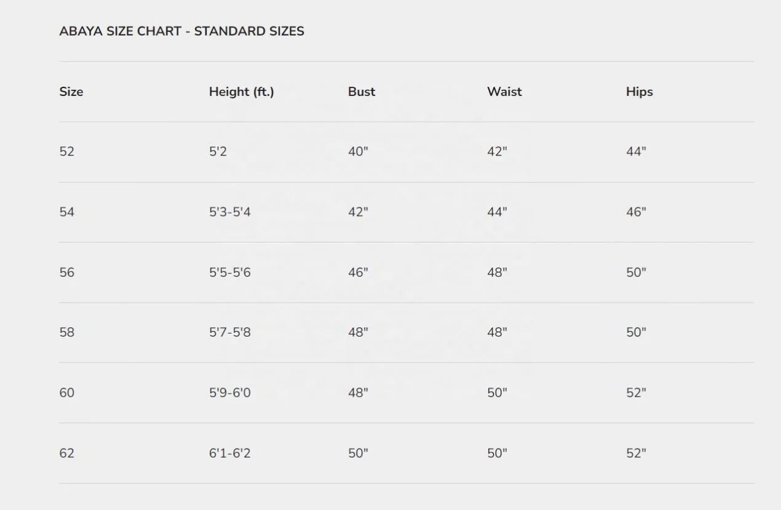Select the size 56 cell
The image size is (781, 510).
pos(66,273)
